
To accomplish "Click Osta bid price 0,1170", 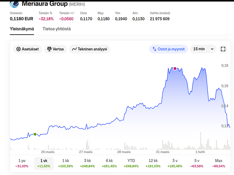I will [86, 19].
